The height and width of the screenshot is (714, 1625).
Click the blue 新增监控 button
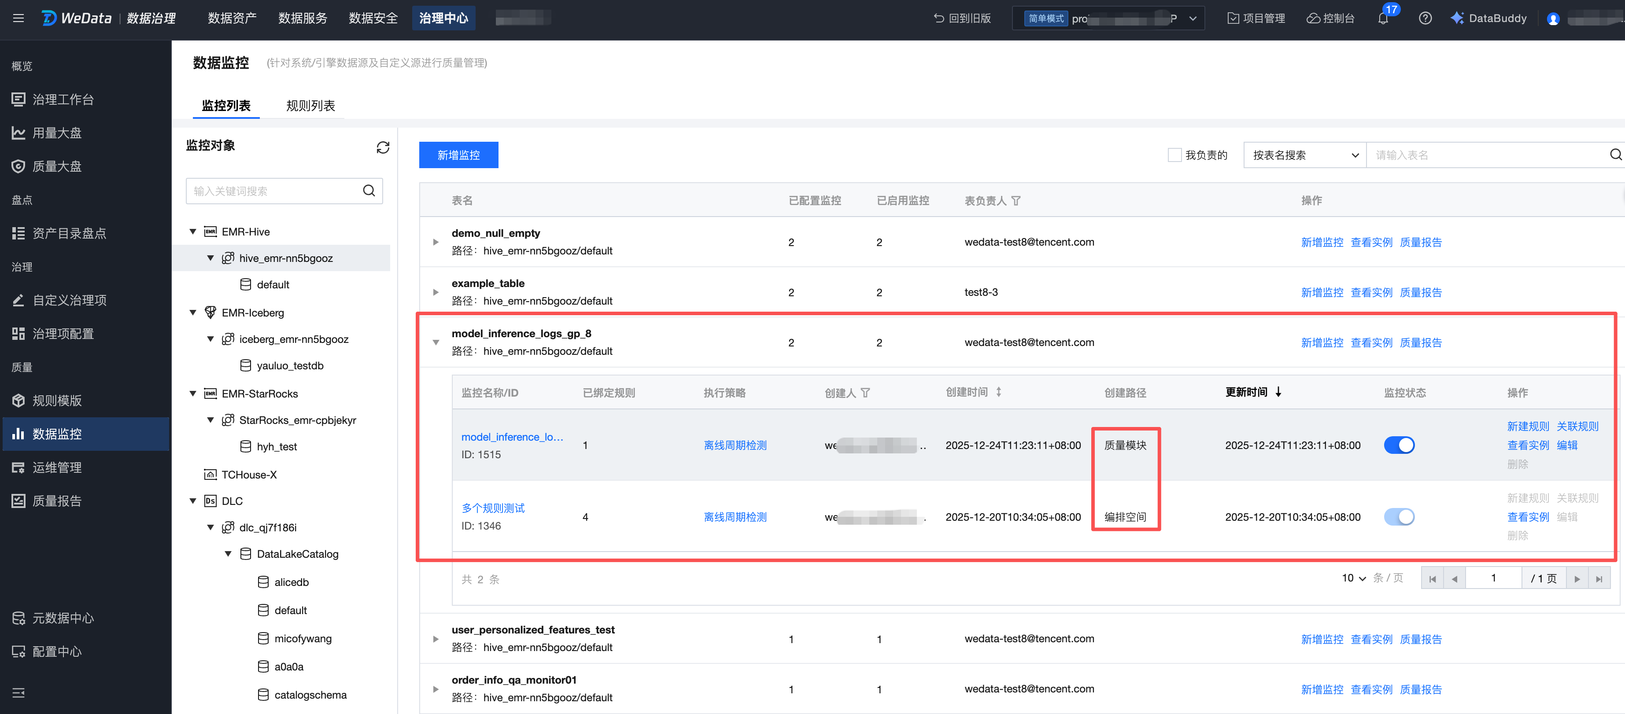coord(458,155)
